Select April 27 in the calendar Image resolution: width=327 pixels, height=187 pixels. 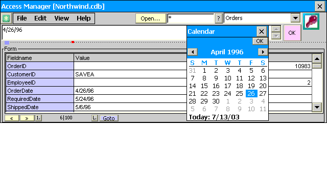point(263,93)
